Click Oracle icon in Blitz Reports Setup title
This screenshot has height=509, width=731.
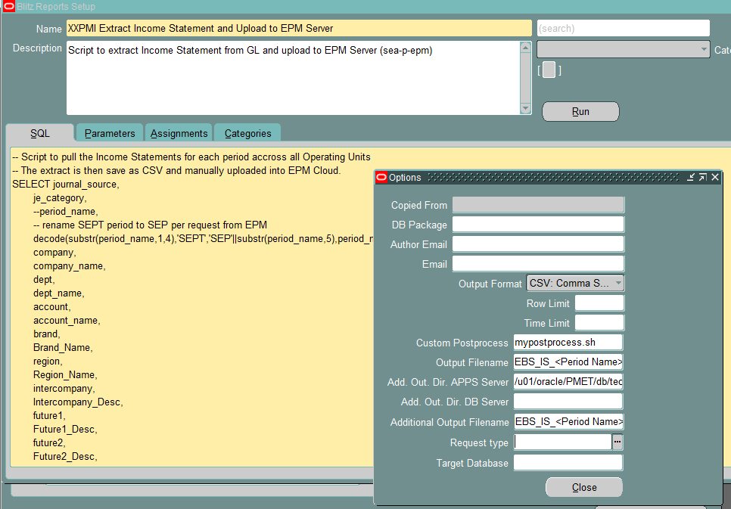9,7
